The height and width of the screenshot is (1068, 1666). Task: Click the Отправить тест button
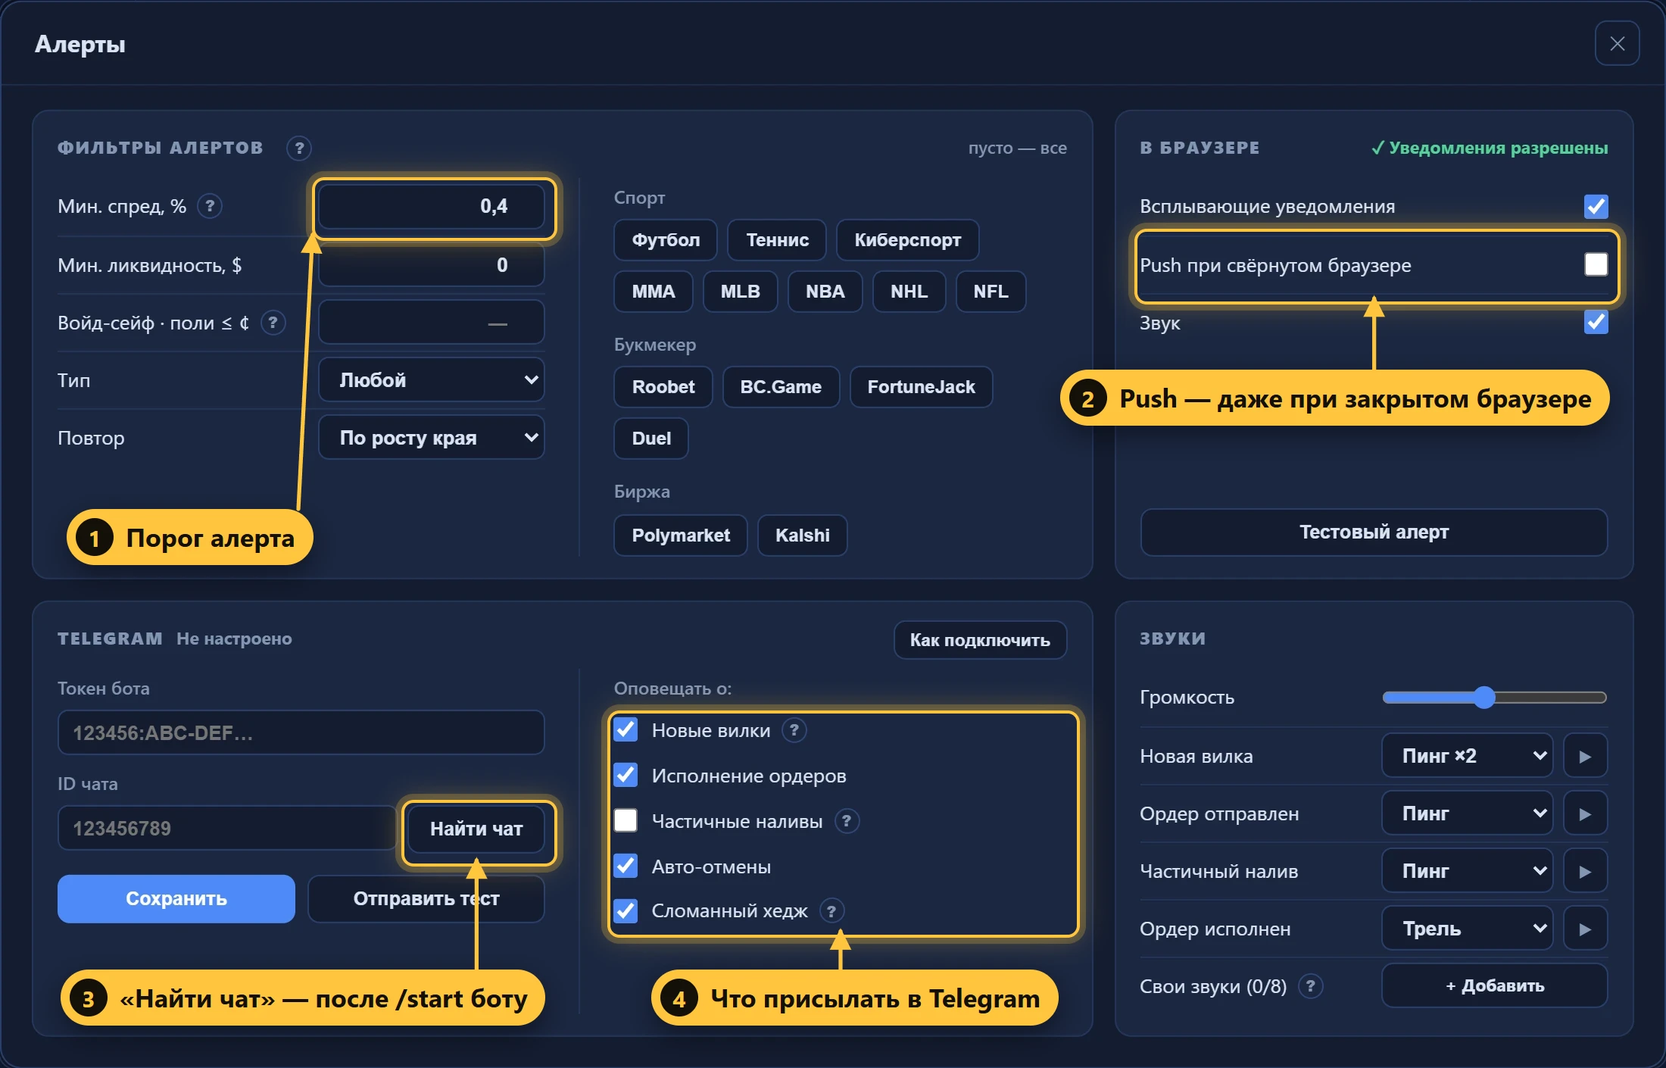[426, 899]
